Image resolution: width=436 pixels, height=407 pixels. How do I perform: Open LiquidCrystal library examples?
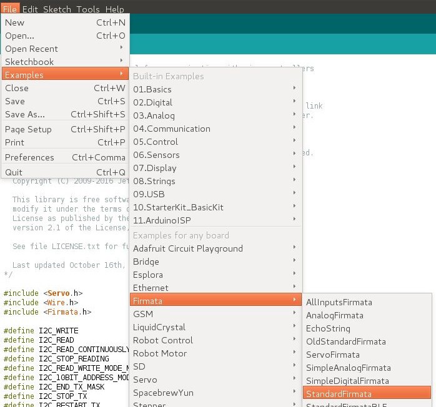coord(216,327)
